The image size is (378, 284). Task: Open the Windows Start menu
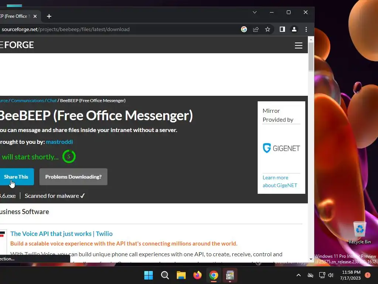(148, 275)
